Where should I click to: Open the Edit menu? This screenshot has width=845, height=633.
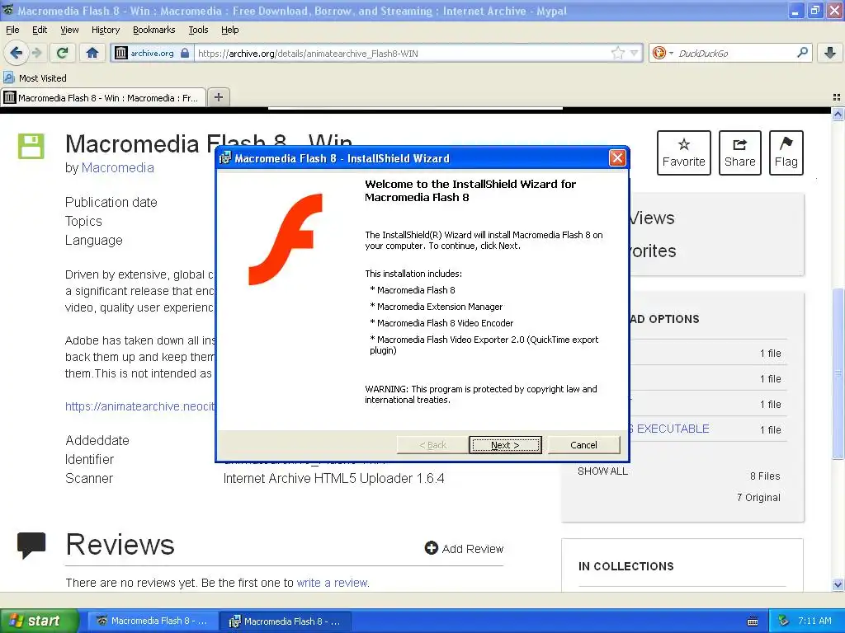pos(40,30)
